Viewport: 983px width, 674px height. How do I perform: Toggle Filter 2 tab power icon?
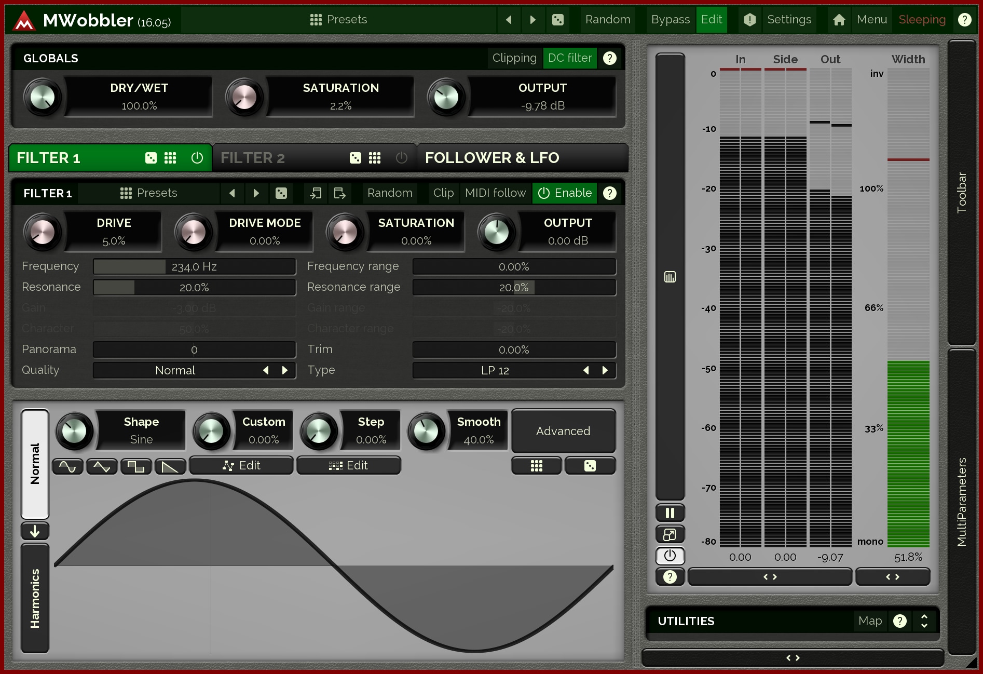[x=402, y=158]
